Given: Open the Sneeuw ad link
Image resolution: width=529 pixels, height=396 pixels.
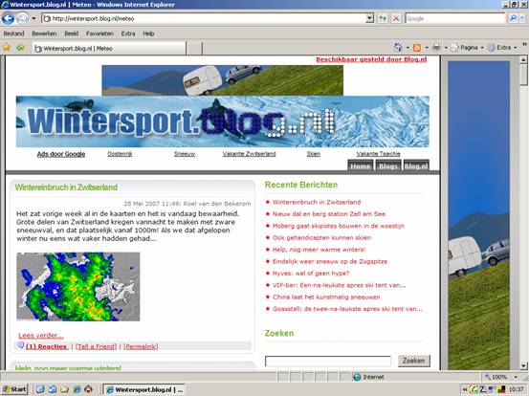Looking at the screenshot, I should click(x=185, y=154).
